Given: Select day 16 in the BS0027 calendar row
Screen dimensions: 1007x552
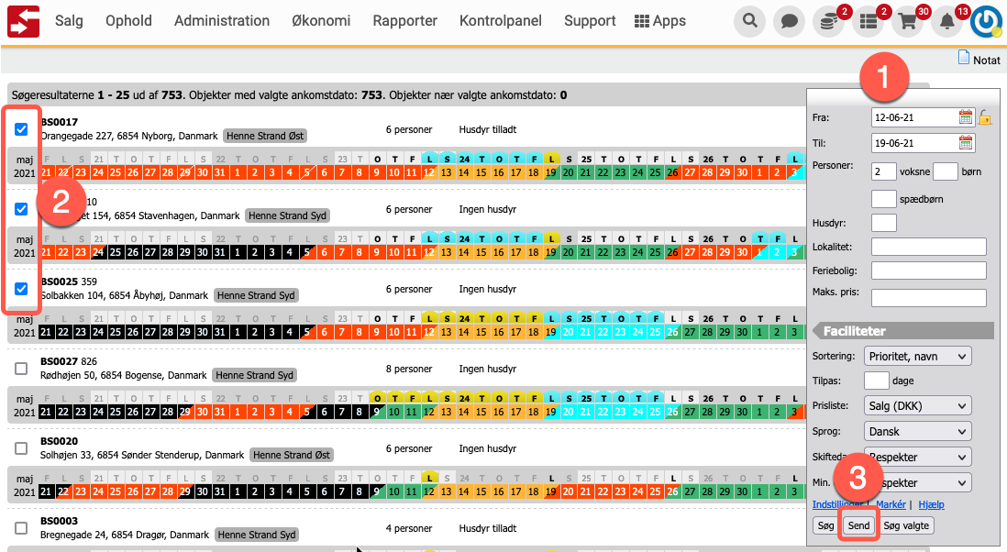Looking at the screenshot, I should (499, 412).
